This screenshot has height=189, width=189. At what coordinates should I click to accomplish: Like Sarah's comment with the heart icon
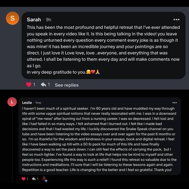click(29, 85)
